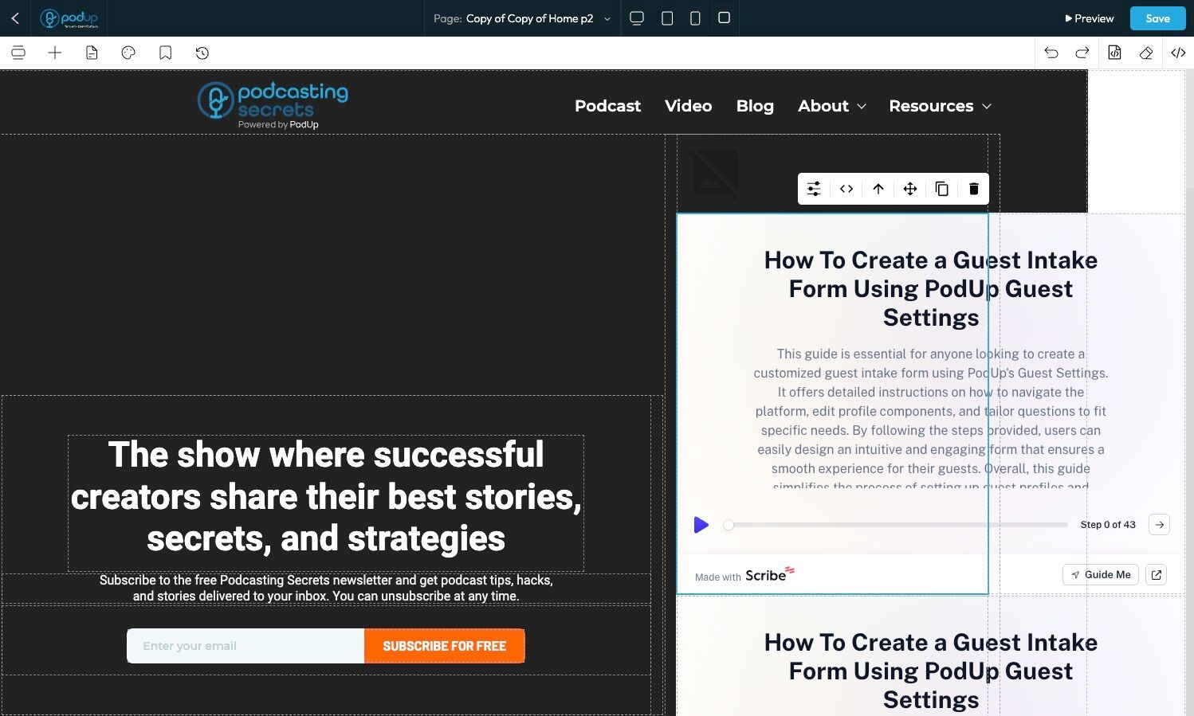Image resolution: width=1194 pixels, height=716 pixels.
Task: Go back using the top-left arrow
Action: 15,18
